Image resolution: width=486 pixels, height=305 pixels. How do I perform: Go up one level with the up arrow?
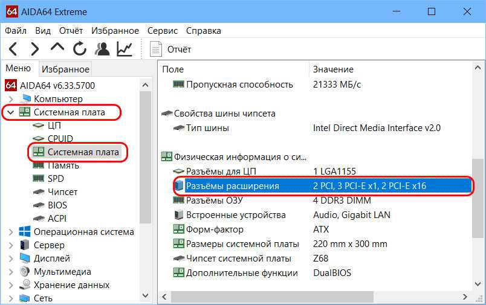(57, 47)
